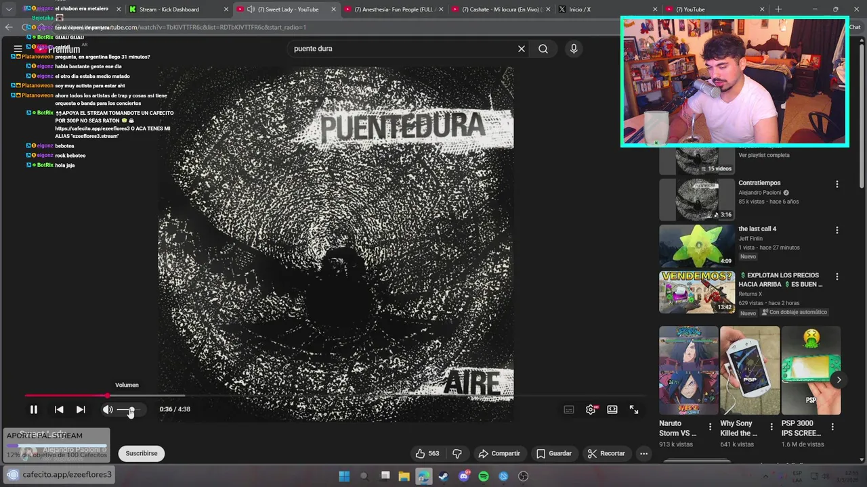Open options for Why Sony Killed short
The width and height of the screenshot is (867, 487).
coord(771,427)
